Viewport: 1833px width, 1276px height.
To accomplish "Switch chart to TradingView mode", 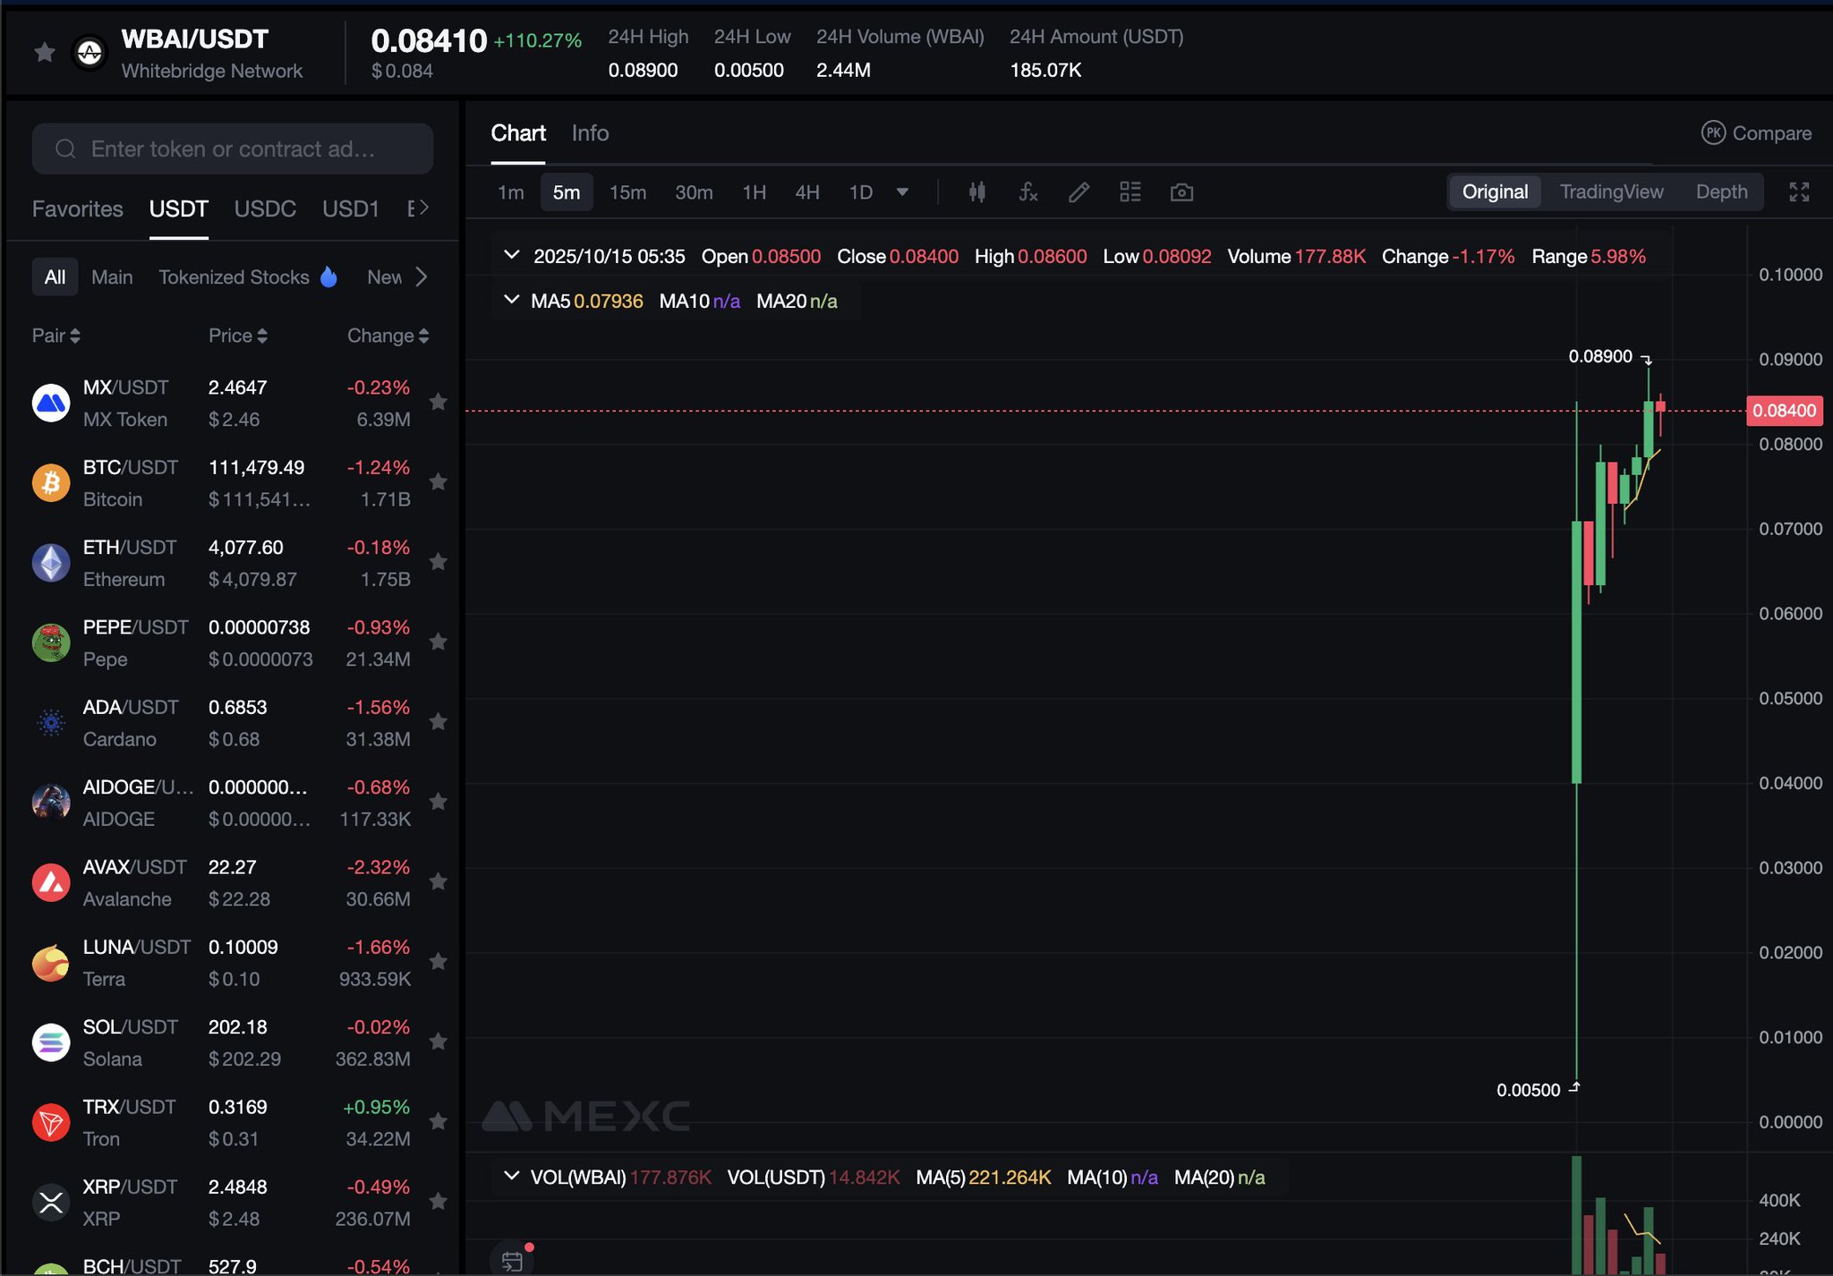I will 1611,192.
